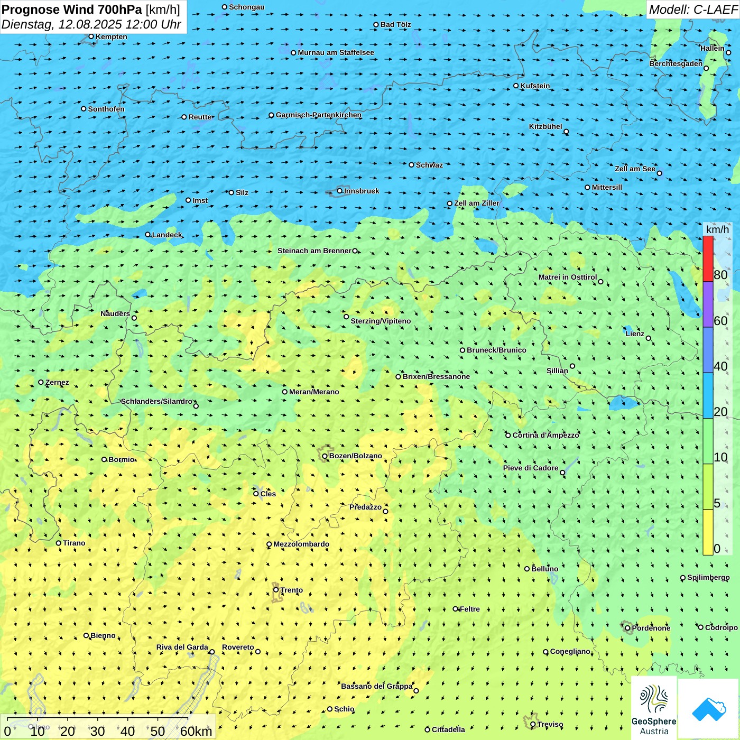Click the blue bird logo icon
740x740 pixels.
tap(709, 709)
